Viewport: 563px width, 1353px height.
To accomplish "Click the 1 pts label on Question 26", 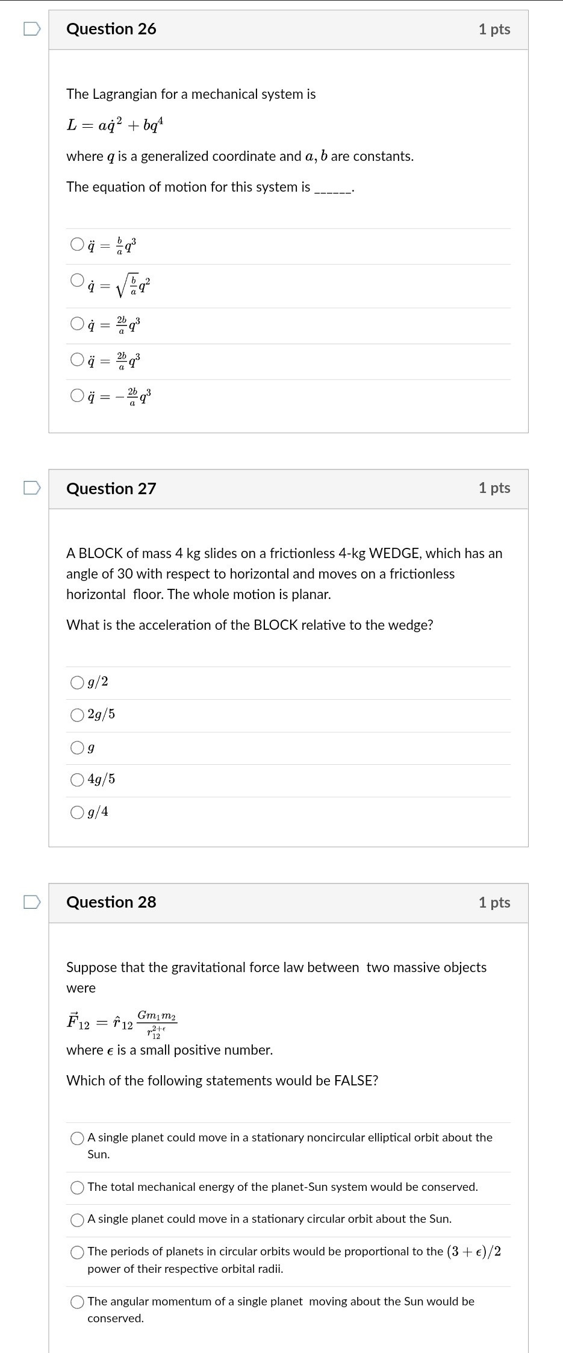I will point(495,28).
